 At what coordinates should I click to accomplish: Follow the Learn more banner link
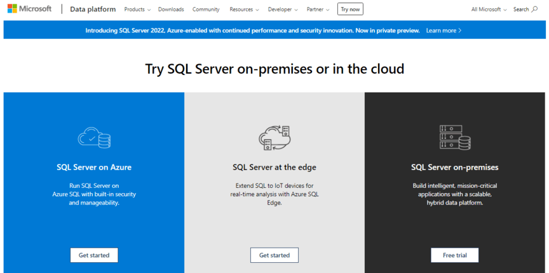pyautogui.click(x=444, y=30)
